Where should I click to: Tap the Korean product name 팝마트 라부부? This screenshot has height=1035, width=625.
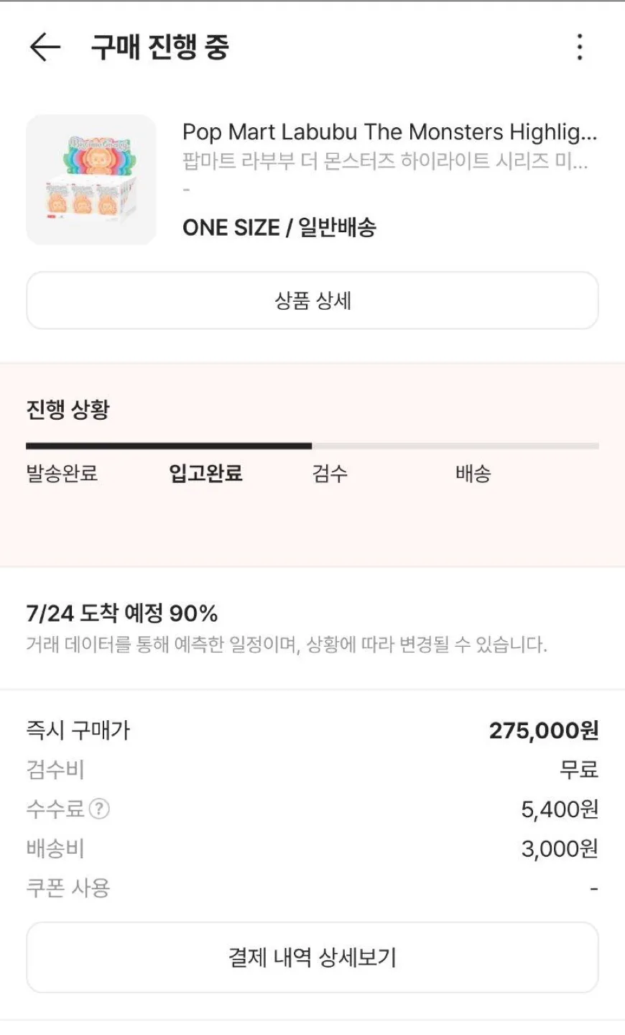click(385, 161)
